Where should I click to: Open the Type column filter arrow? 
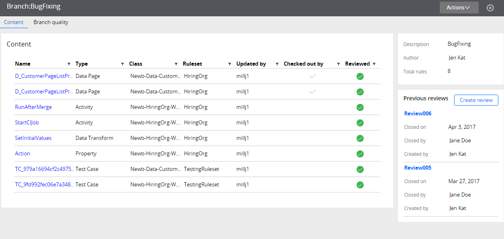click(122, 64)
